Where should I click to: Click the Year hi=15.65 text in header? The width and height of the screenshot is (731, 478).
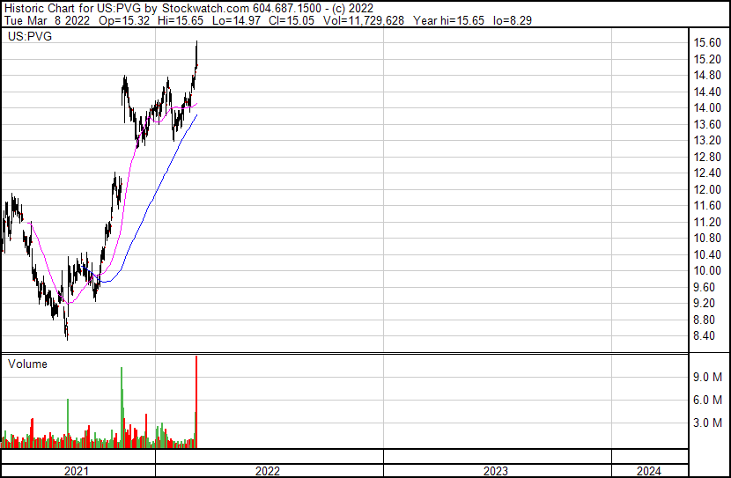coord(448,20)
